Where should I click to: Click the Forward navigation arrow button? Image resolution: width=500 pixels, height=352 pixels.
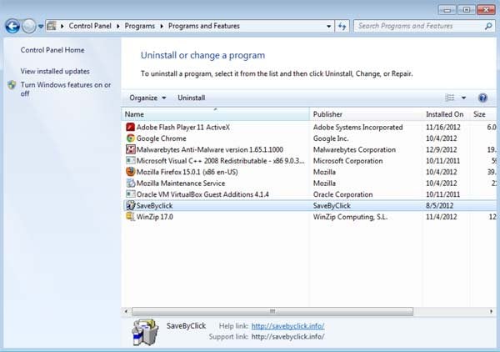tap(28, 26)
